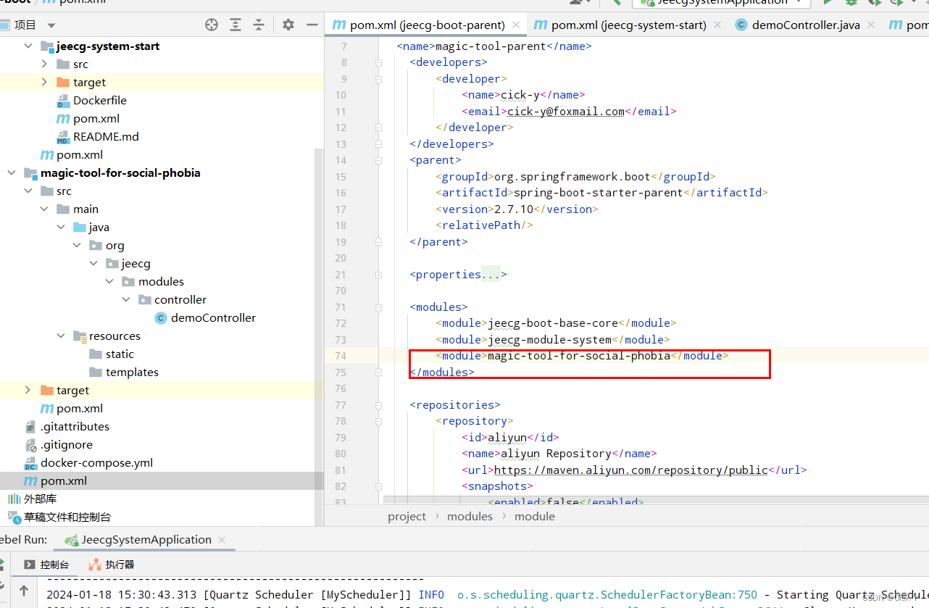The height and width of the screenshot is (608, 929).
Task: Collapse the main folder node
Action: (x=44, y=209)
